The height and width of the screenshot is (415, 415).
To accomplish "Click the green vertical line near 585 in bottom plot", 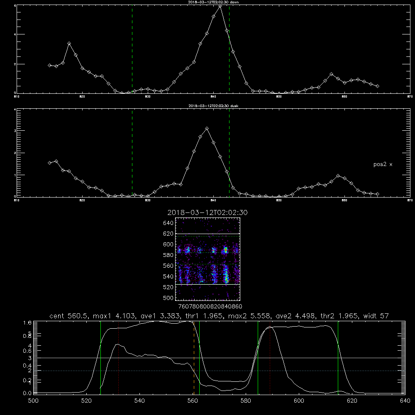I will [x=258, y=358].
